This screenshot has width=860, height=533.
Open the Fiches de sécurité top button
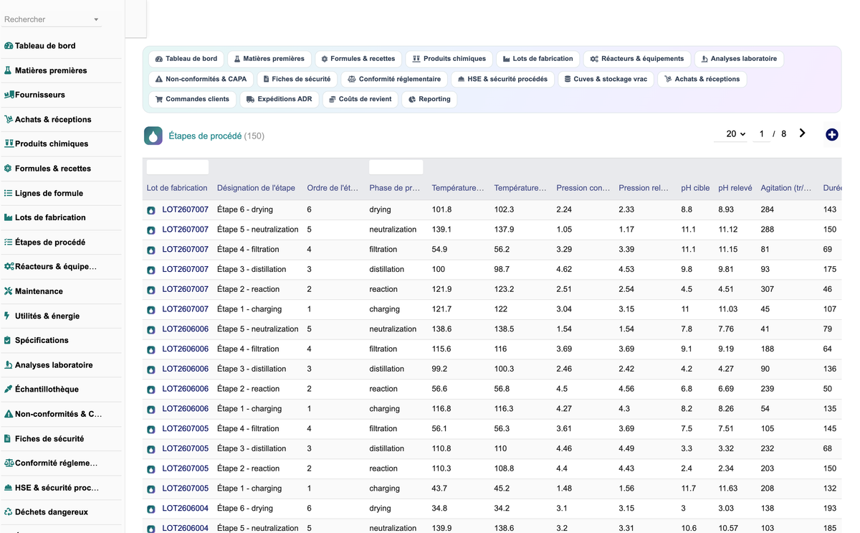point(297,79)
